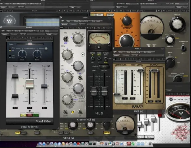
Task: Open Finder from the macOS dock
Action: (40, 144)
